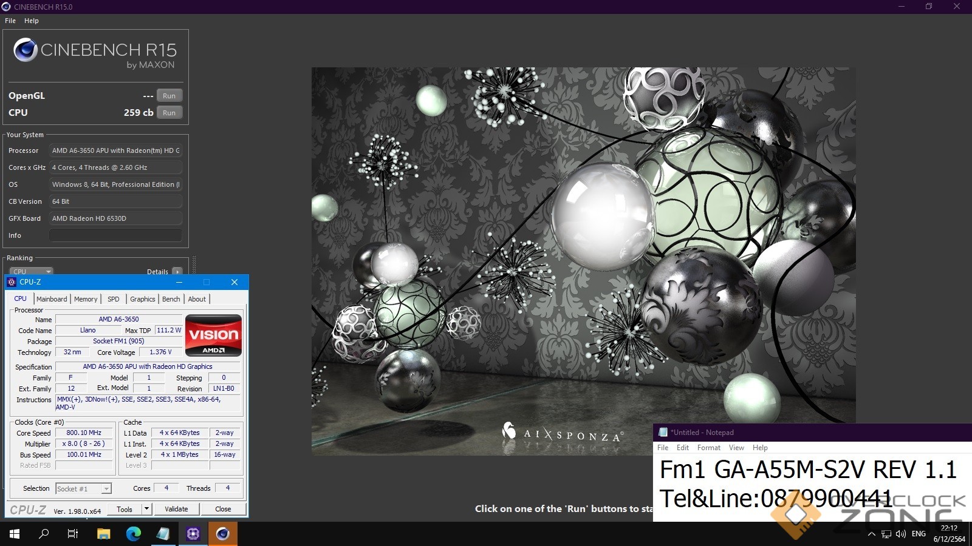Viewport: 972px width, 546px height.
Task: Click the AMD Vision logo in CPU-Z
Action: click(x=213, y=335)
